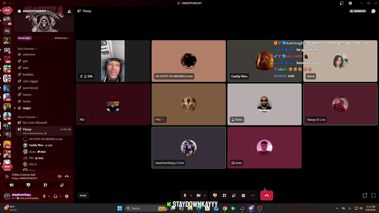Pop out the call window

coord(365,196)
